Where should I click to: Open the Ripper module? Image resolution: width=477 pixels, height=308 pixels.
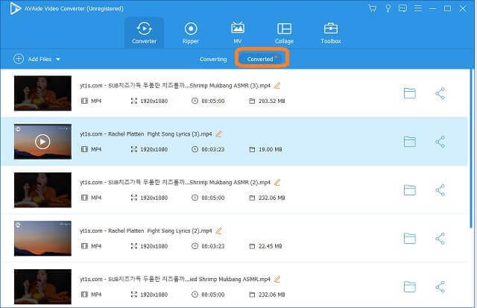tap(191, 33)
